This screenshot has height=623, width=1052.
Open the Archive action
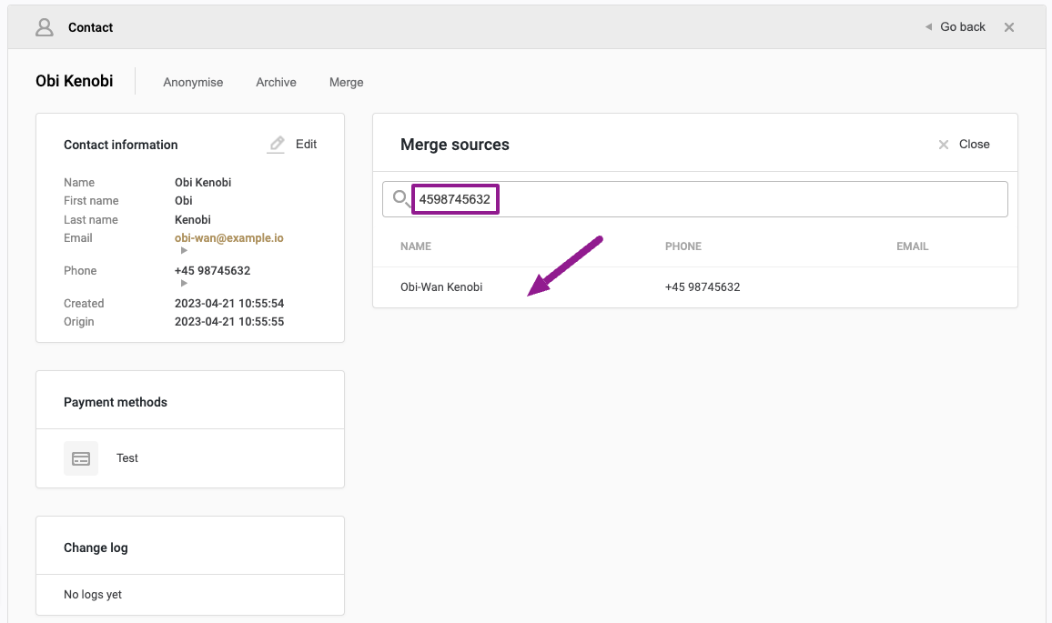276,82
